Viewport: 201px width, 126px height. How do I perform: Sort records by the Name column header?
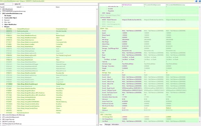click(x=58, y=7)
